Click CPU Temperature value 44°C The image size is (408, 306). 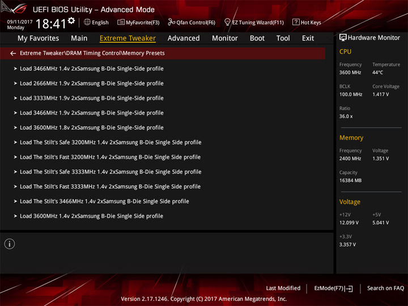[x=377, y=73]
